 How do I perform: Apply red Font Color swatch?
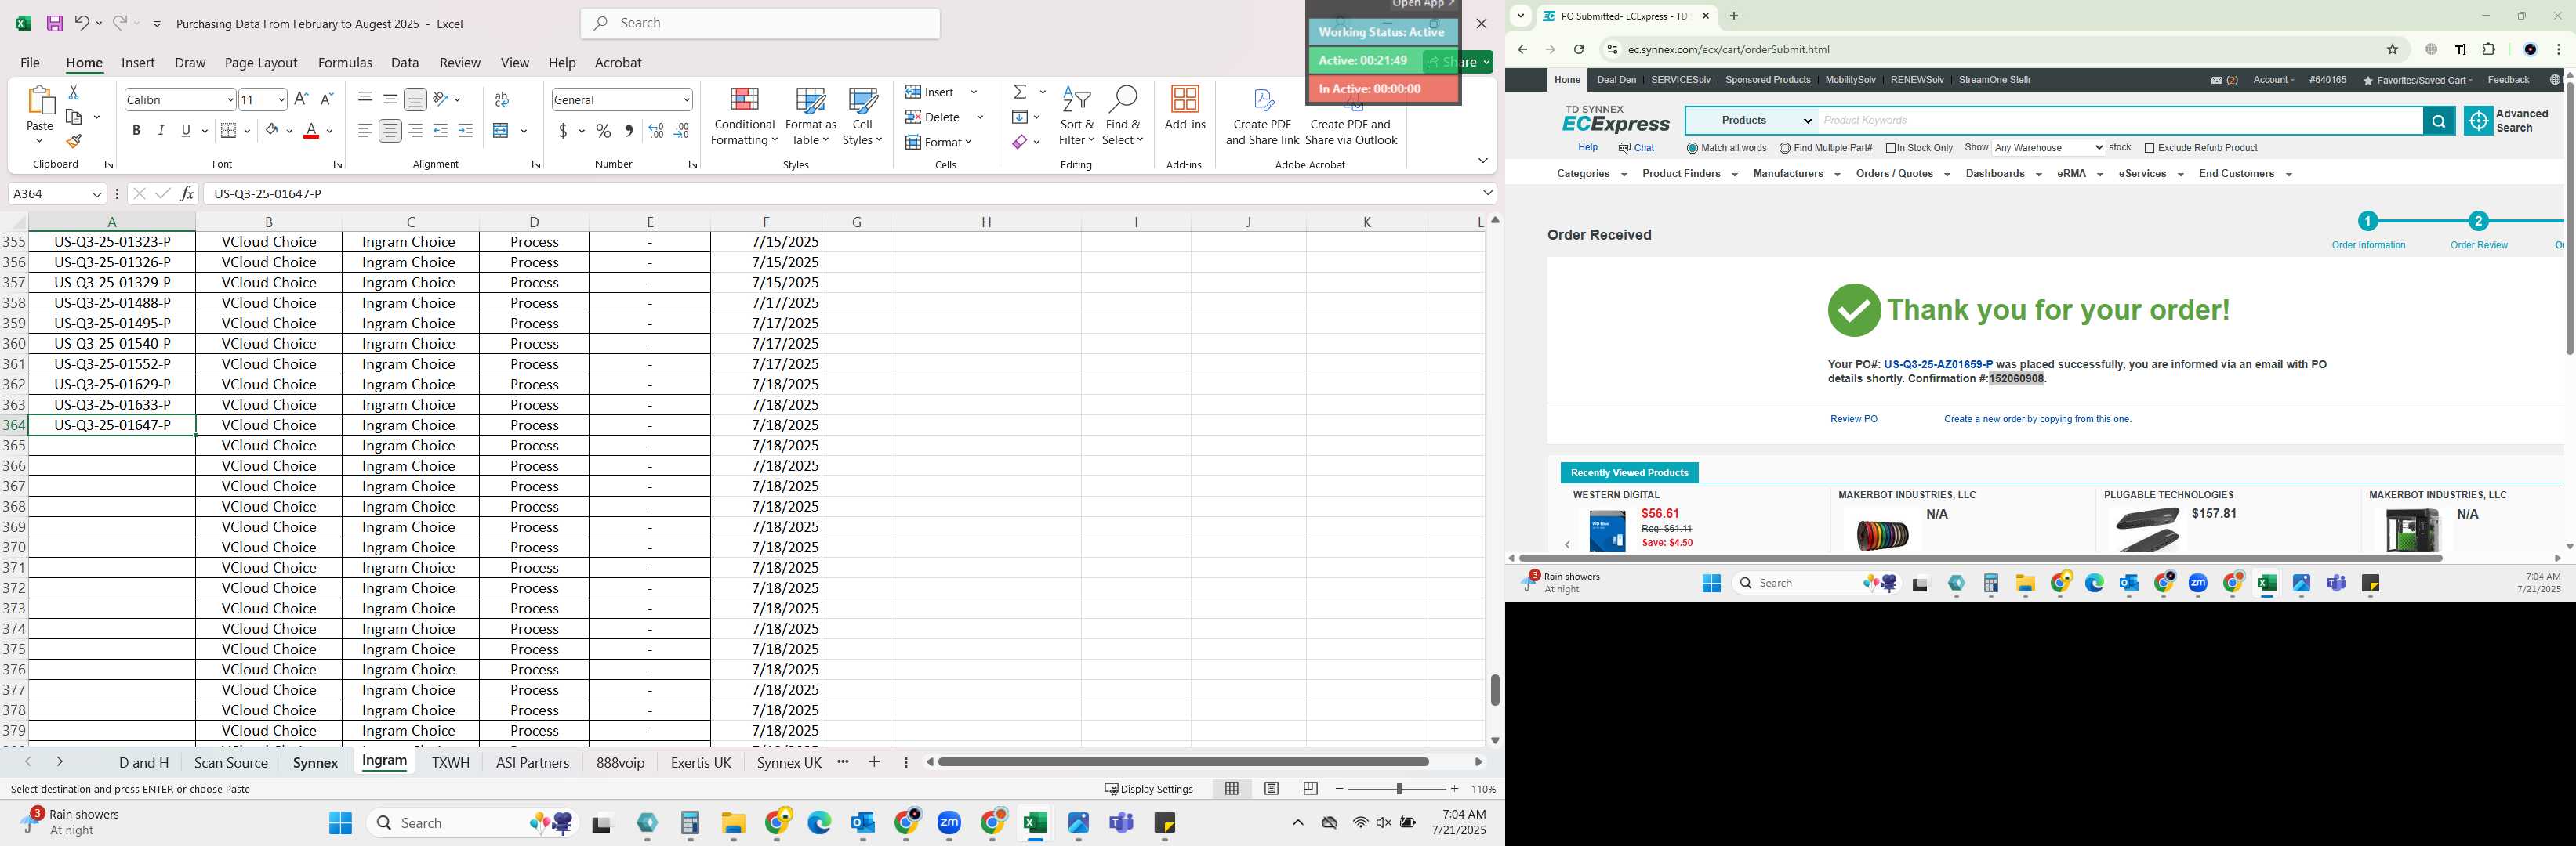pos(311,130)
